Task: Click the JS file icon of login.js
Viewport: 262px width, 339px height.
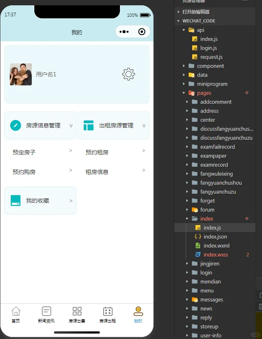Action: coord(195,48)
